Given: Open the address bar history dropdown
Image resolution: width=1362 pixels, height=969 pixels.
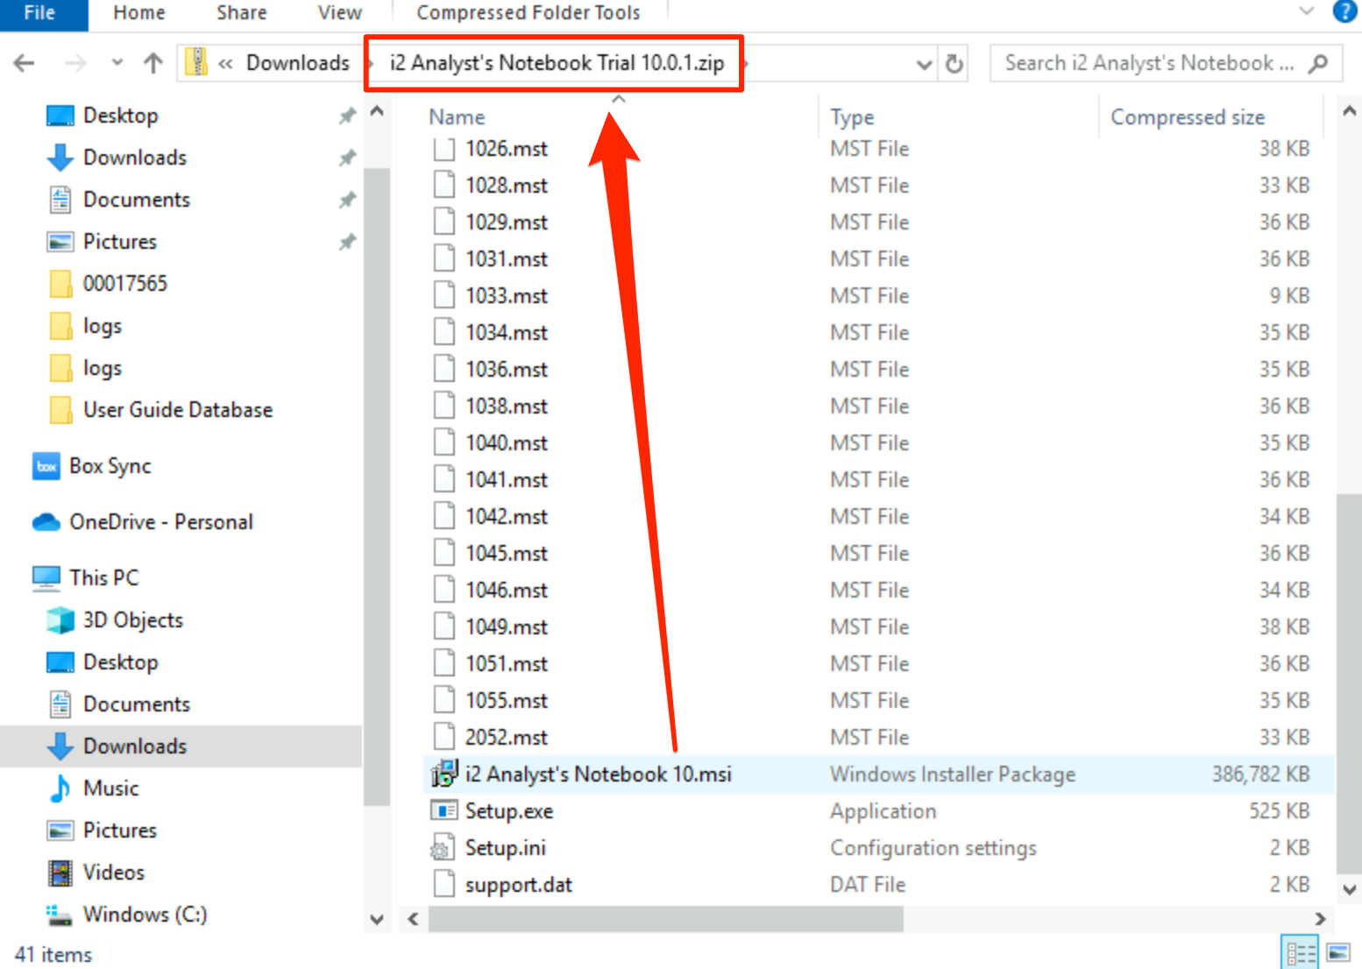Looking at the screenshot, I should coord(923,63).
